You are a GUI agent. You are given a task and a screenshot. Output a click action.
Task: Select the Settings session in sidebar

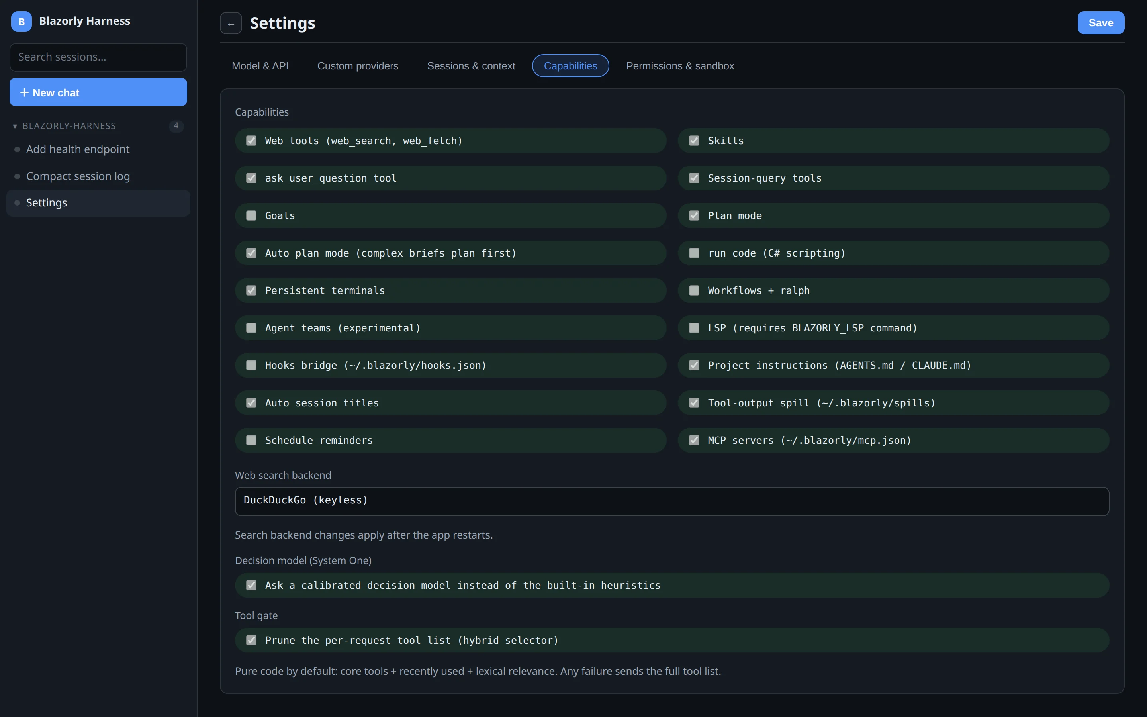98,203
